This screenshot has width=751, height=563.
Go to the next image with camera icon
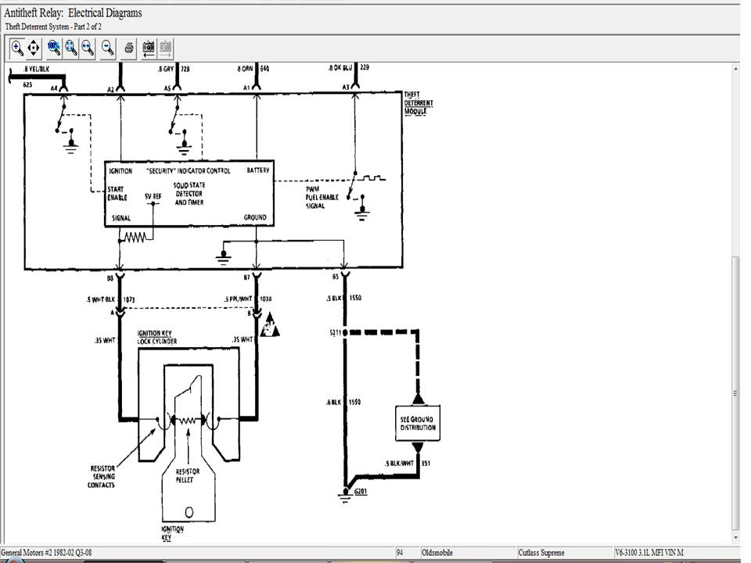tap(165, 48)
